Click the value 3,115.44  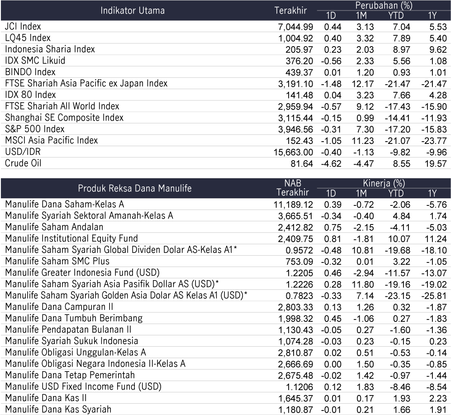pyautogui.click(x=295, y=118)
